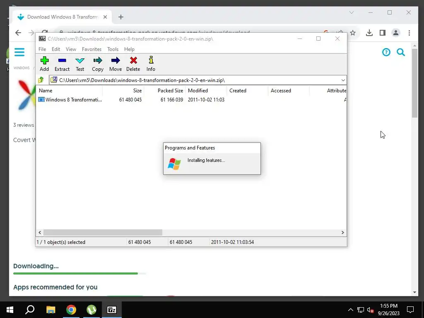Viewport: 424px width, 318px height.
Task: Show hidden system tray icons
Action: tap(350, 310)
